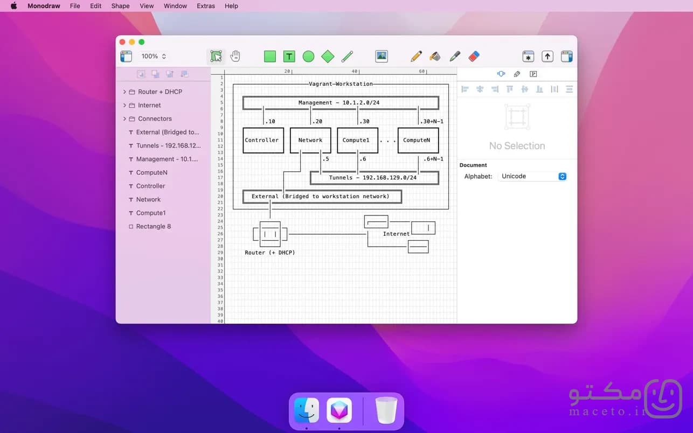Click the ComputeN box on canvas
Image resolution: width=693 pixels, height=433 pixels.
pyautogui.click(x=418, y=140)
